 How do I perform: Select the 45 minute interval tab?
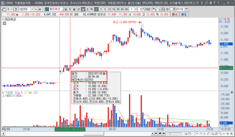tap(122, 9)
